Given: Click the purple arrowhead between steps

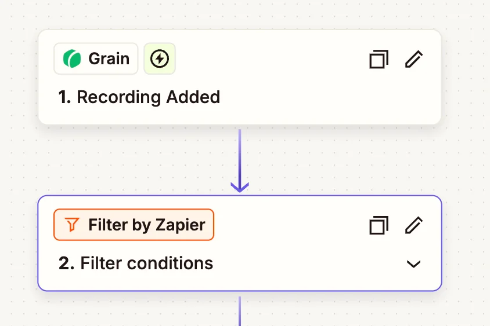Looking at the screenshot, I should (240, 186).
